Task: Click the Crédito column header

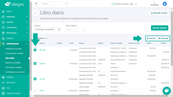Action: [x=163, y=43]
